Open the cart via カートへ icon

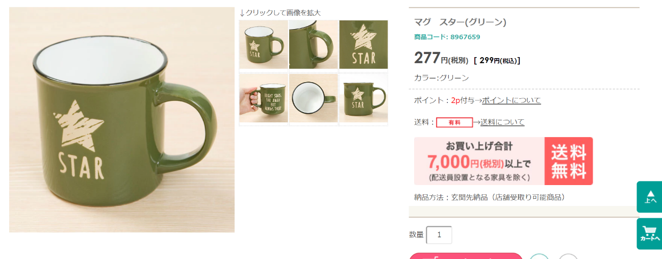click(x=650, y=234)
